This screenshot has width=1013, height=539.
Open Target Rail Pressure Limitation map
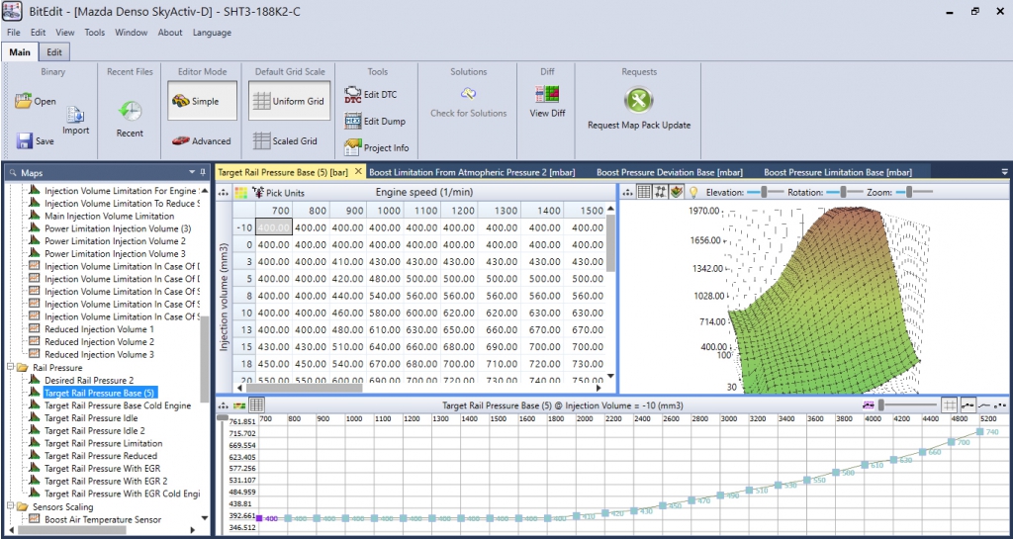(103, 443)
